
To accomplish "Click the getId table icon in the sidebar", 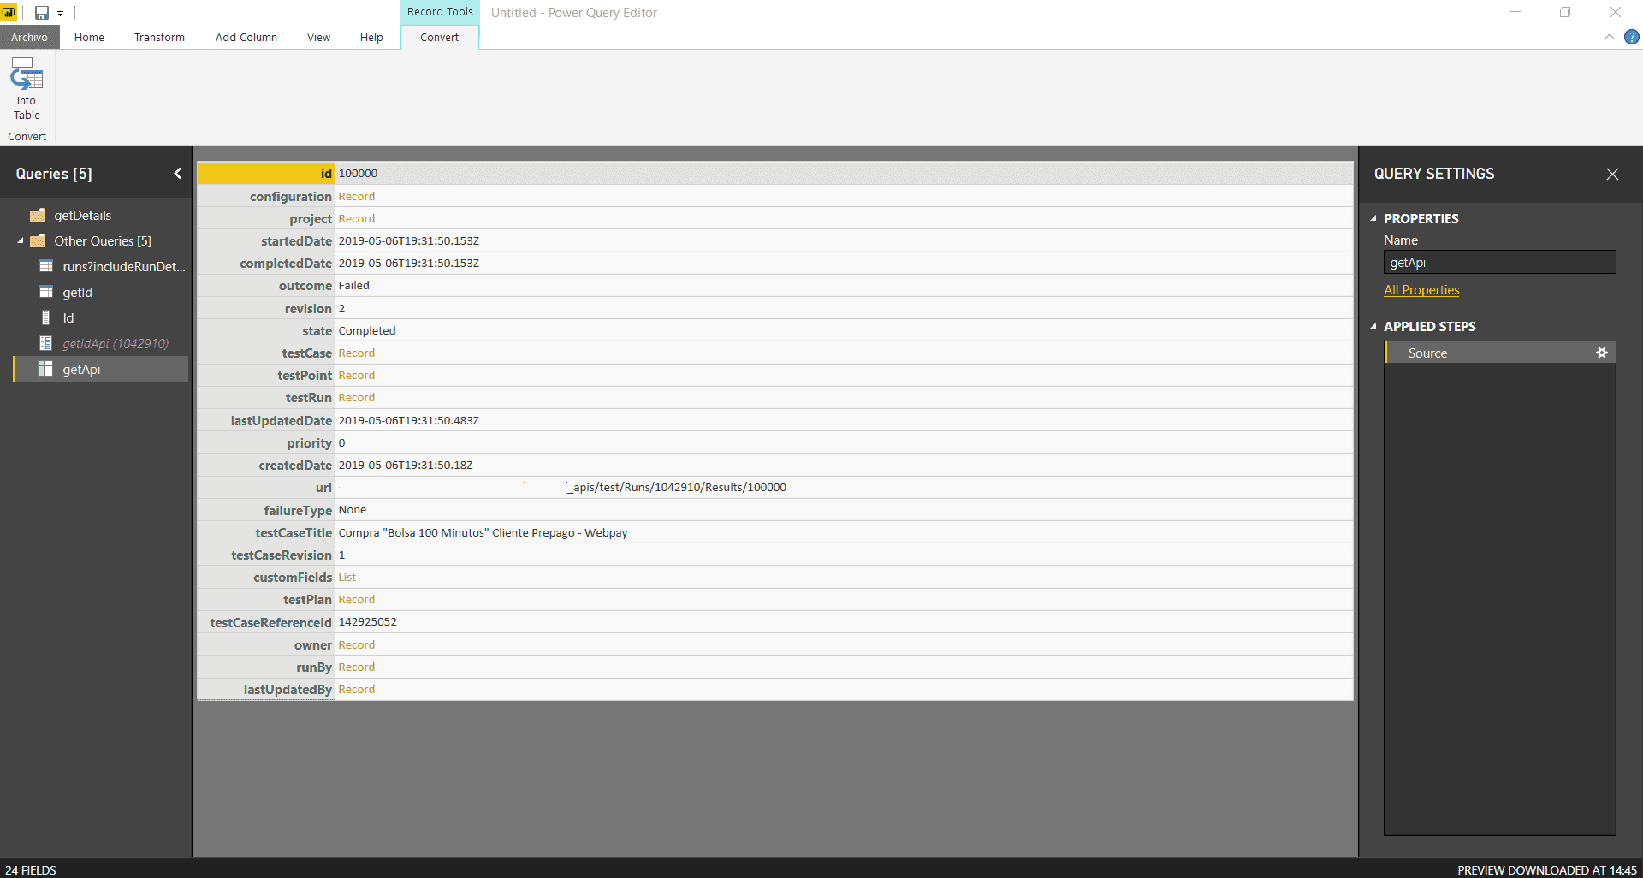I will click(x=45, y=292).
